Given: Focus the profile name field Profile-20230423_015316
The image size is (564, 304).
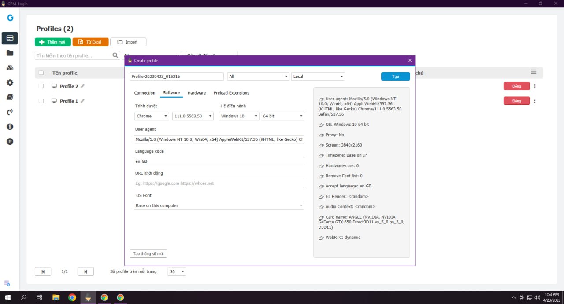Looking at the screenshot, I should point(177,77).
